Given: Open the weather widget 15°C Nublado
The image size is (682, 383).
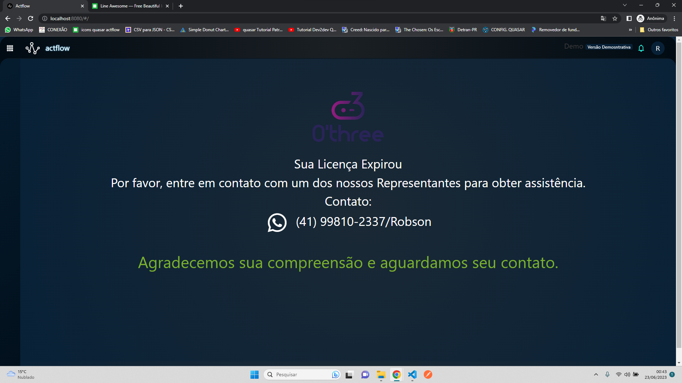Looking at the screenshot, I should (21, 374).
